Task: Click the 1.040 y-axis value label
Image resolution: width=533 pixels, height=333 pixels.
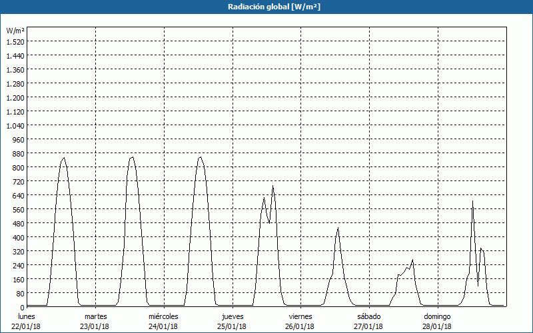Action: pos(15,125)
